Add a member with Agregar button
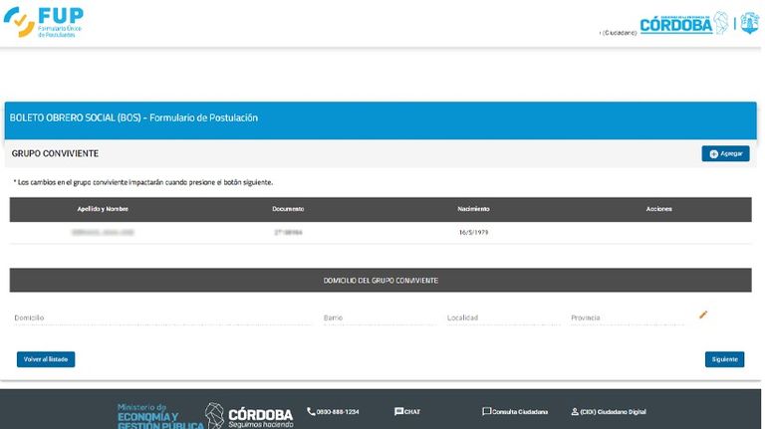Viewport: 765px width, 429px height. tap(725, 153)
